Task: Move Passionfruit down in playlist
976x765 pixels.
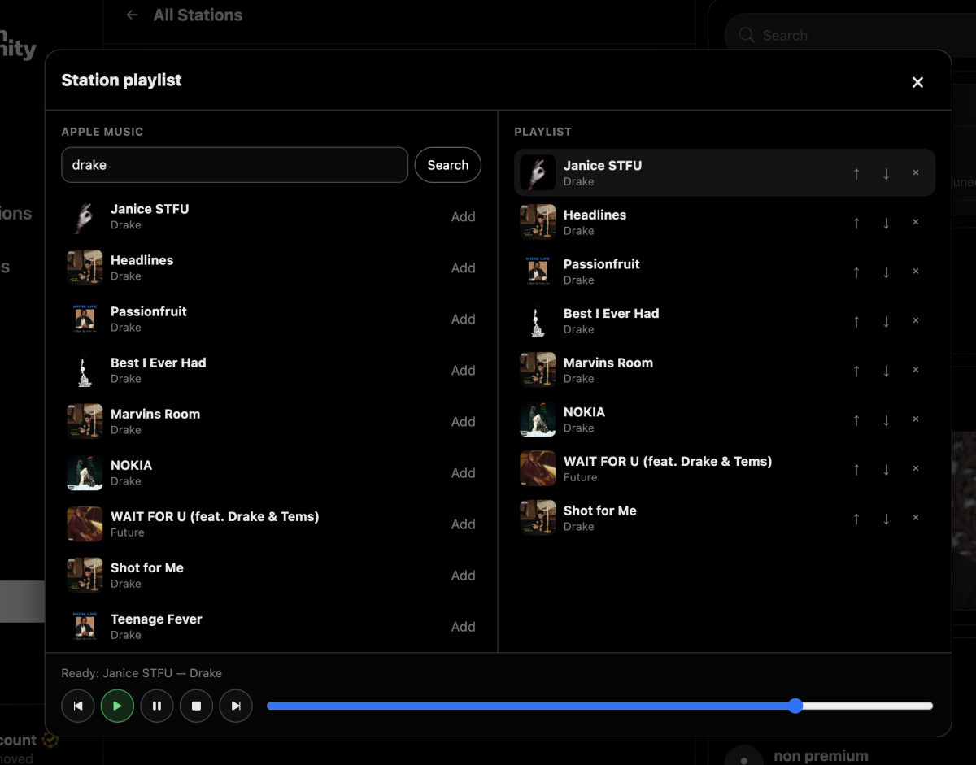Action: (886, 272)
